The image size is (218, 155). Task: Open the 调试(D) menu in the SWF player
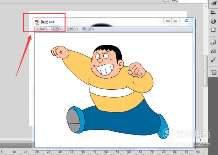[x=88, y=29]
